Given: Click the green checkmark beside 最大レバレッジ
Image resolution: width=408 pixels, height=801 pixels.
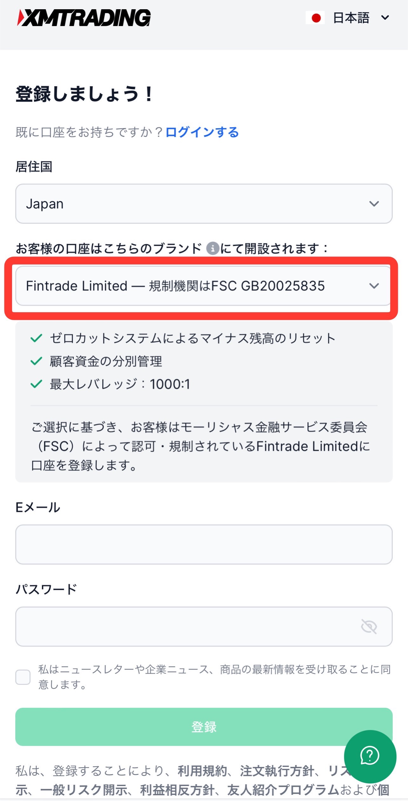Looking at the screenshot, I should (36, 384).
